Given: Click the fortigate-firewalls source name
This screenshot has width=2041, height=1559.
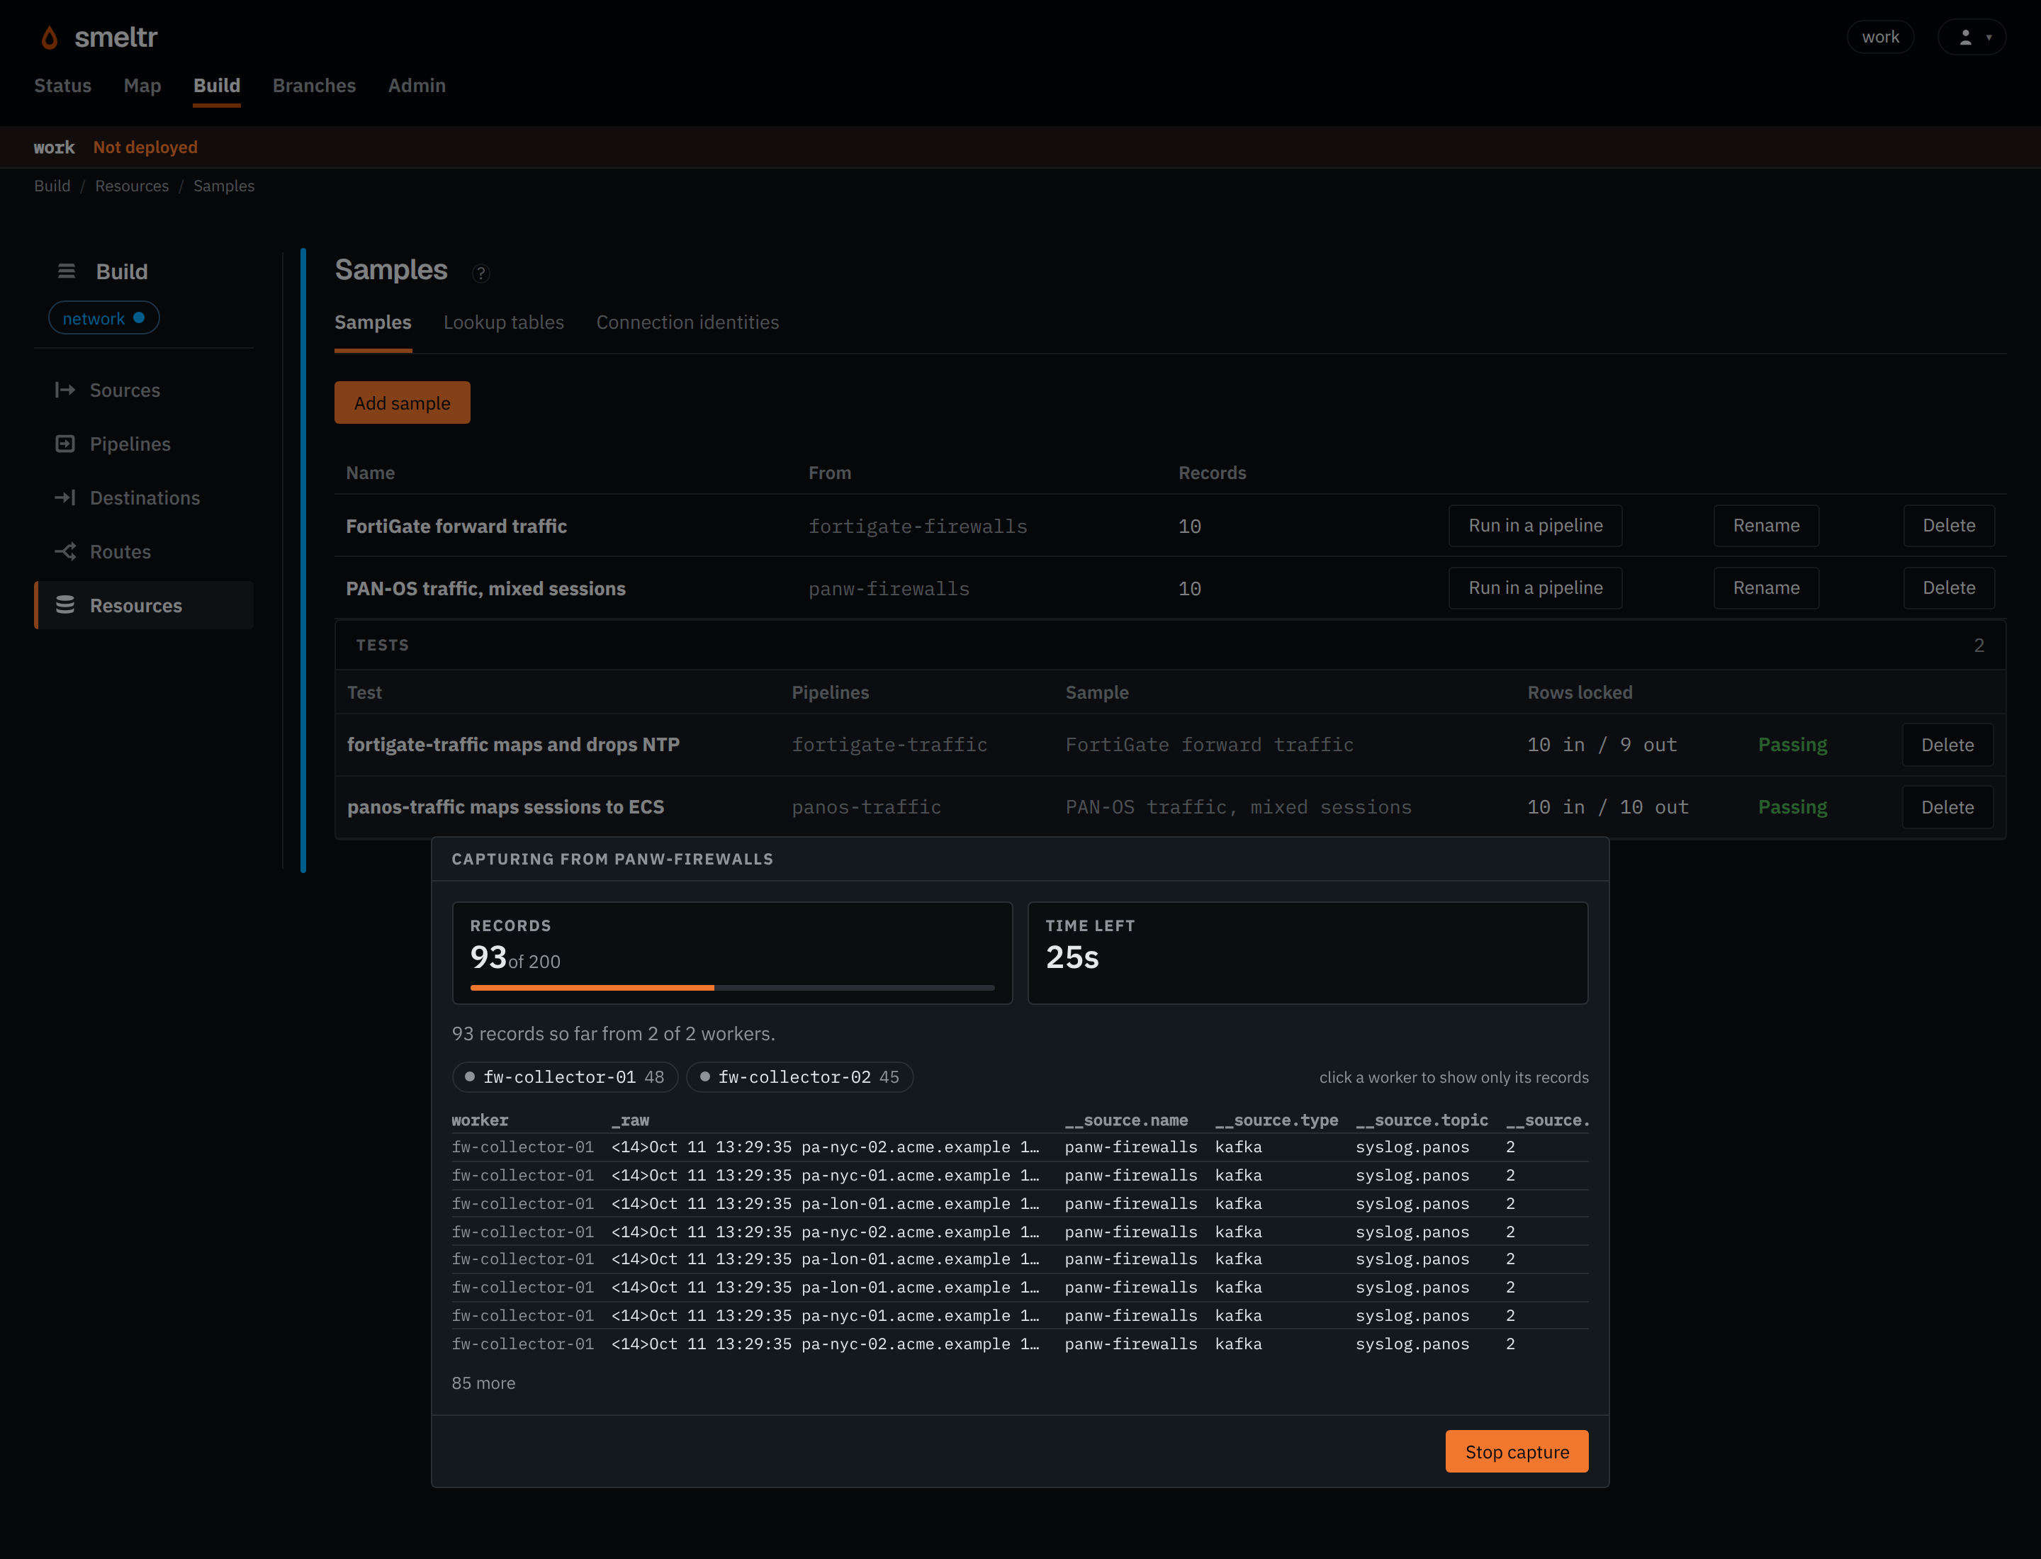Looking at the screenshot, I should (x=918, y=526).
